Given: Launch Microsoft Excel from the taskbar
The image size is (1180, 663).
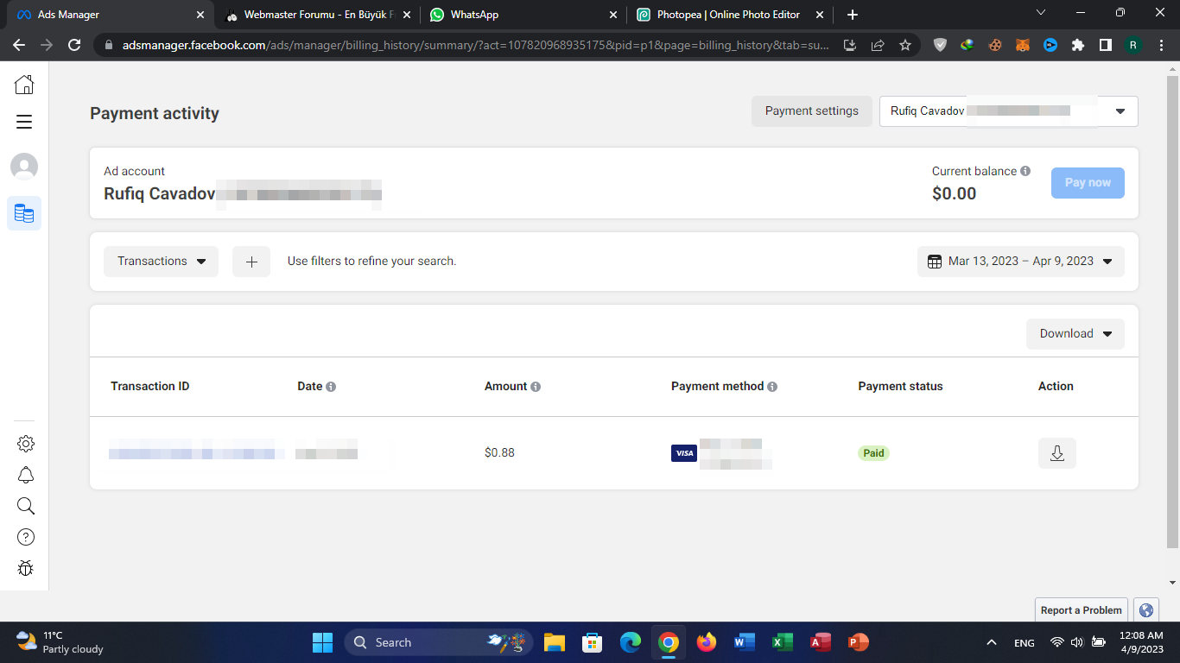Looking at the screenshot, I should click(782, 643).
